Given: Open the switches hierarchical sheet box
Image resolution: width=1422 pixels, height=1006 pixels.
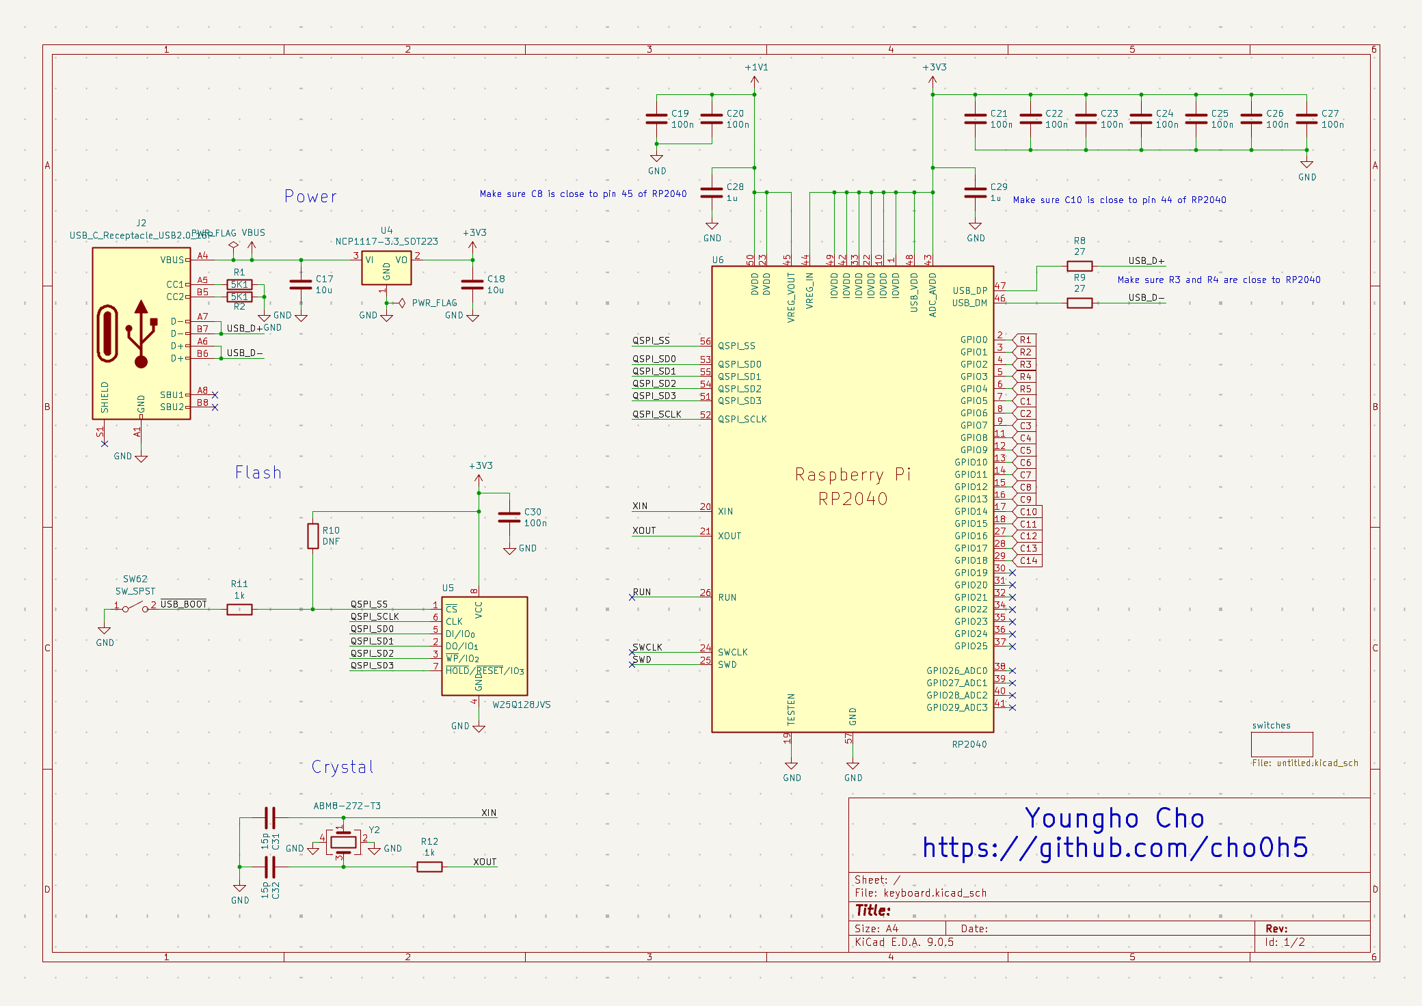Looking at the screenshot, I should tap(1282, 744).
